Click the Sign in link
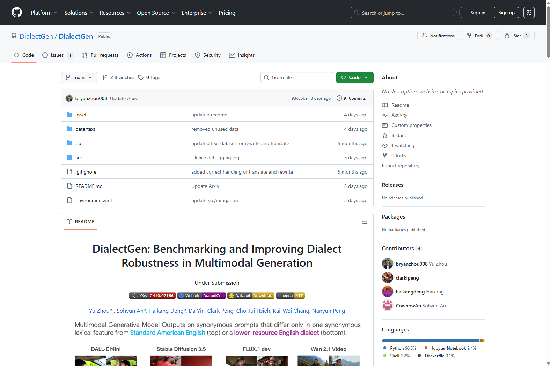Image resolution: width=551 pixels, height=366 pixels. pos(478,13)
